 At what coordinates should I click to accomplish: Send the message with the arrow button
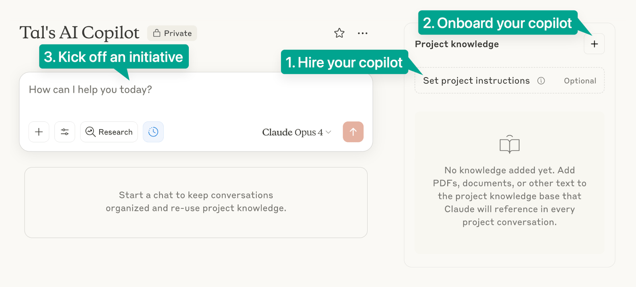tap(353, 132)
